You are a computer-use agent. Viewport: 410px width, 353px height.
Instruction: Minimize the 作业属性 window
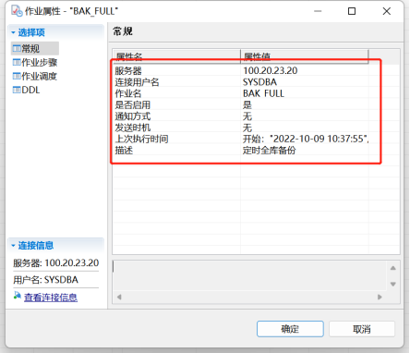318,11
